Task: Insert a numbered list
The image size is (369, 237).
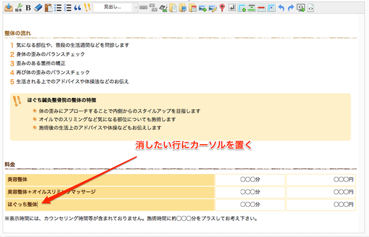Action: pyautogui.click(x=68, y=8)
